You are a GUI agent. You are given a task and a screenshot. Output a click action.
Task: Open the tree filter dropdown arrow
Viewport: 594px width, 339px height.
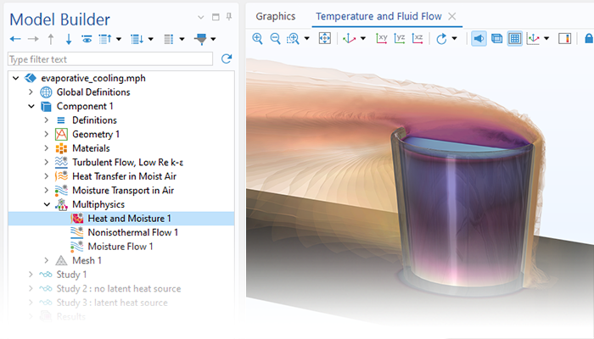click(213, 39)
